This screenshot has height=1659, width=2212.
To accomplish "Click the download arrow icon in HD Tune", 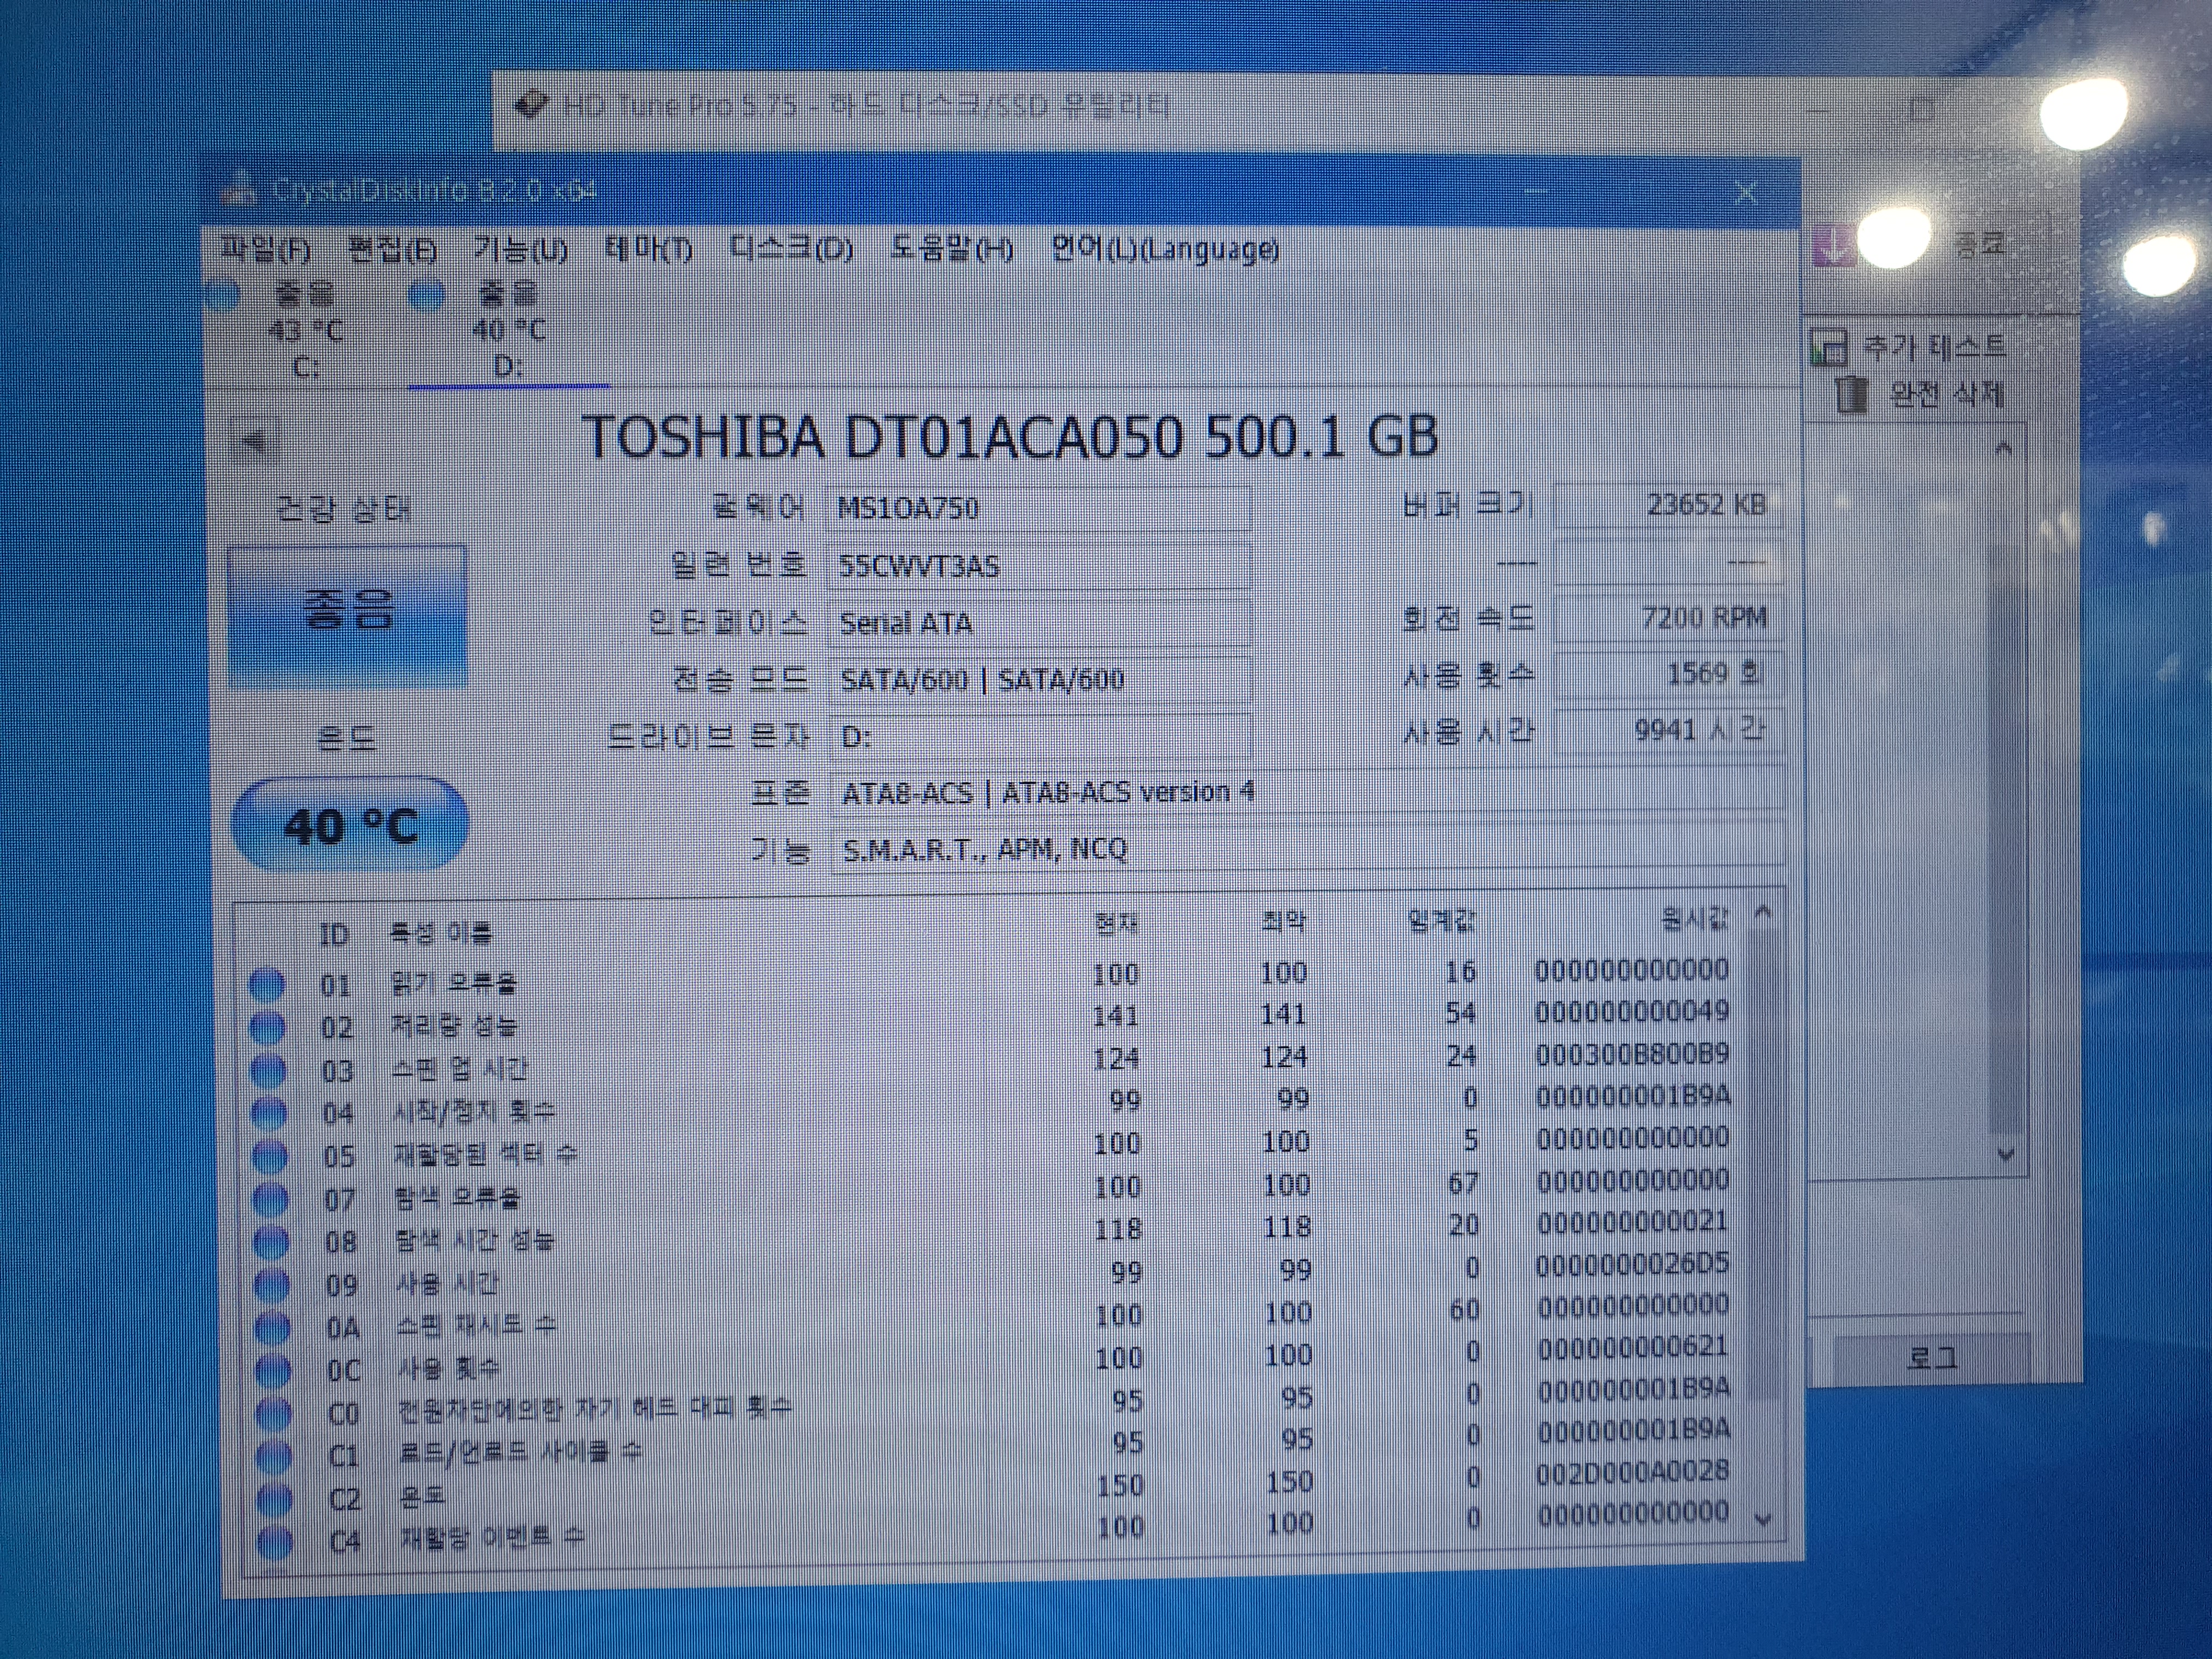I will click(x=1834, y=245).
